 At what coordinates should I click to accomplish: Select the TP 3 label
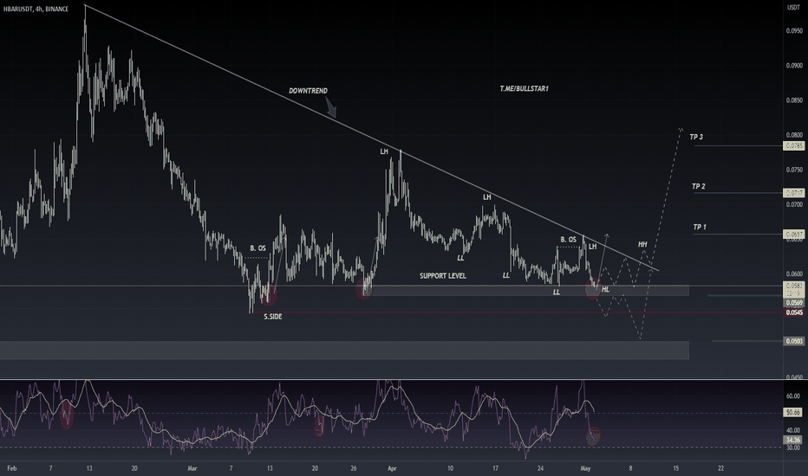696,137
